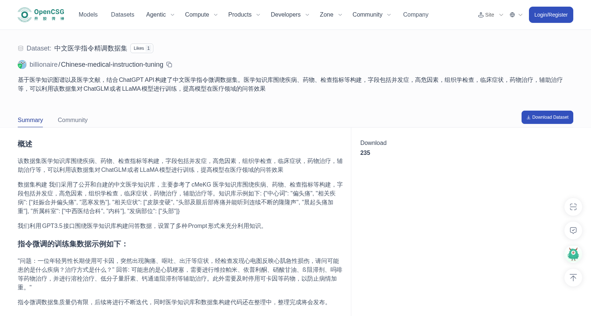Open the feedback floating button
Image resolution: width=591 pixels, height=316 pixels.
tap(573, 230)
